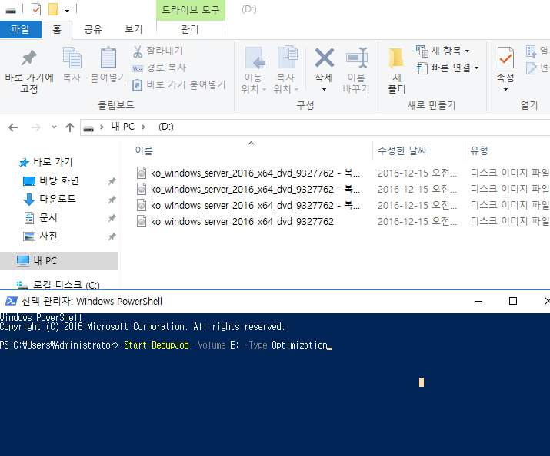Go up one level with up arrow

pos(70,127)
